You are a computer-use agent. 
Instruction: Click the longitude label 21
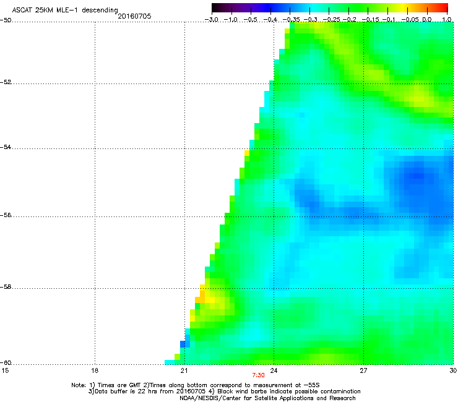(x=184, y=370)
